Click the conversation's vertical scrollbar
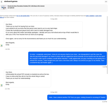 click(x=107, y=45)
